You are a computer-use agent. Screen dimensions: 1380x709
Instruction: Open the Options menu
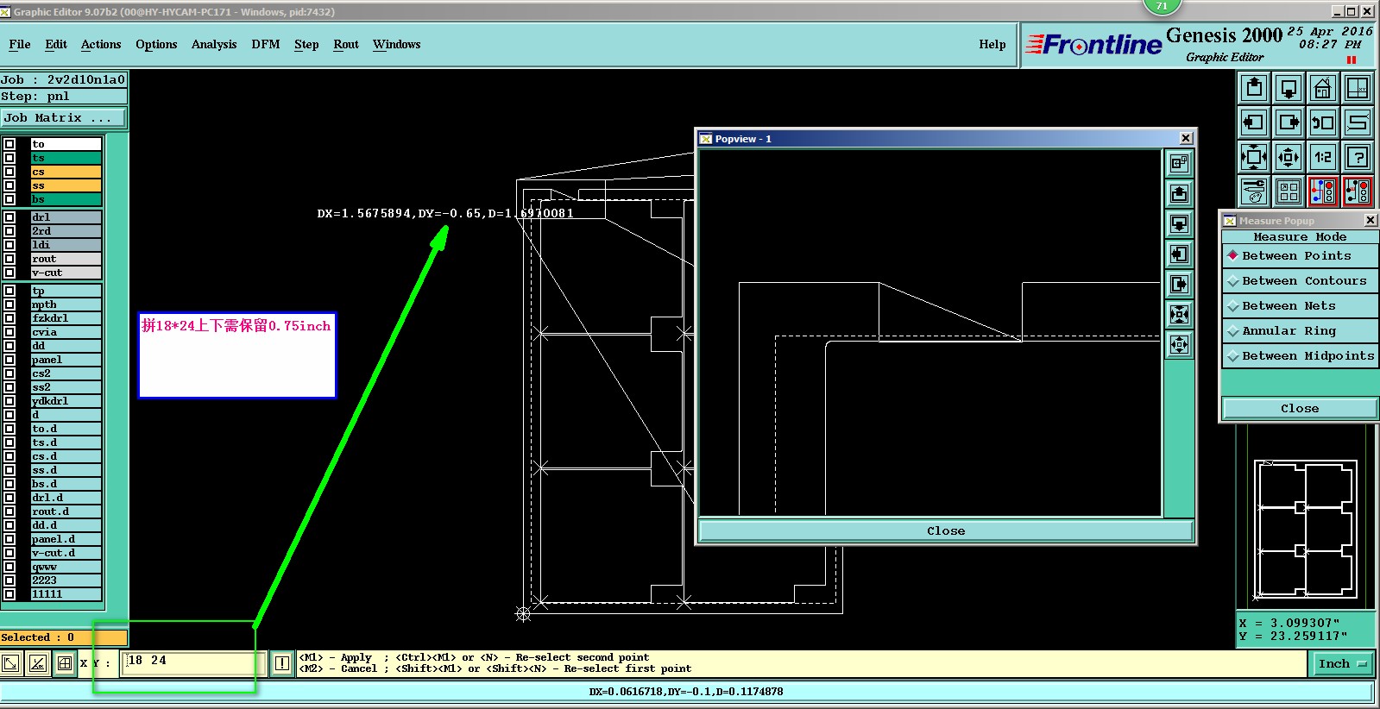click(x=156, y=45)
